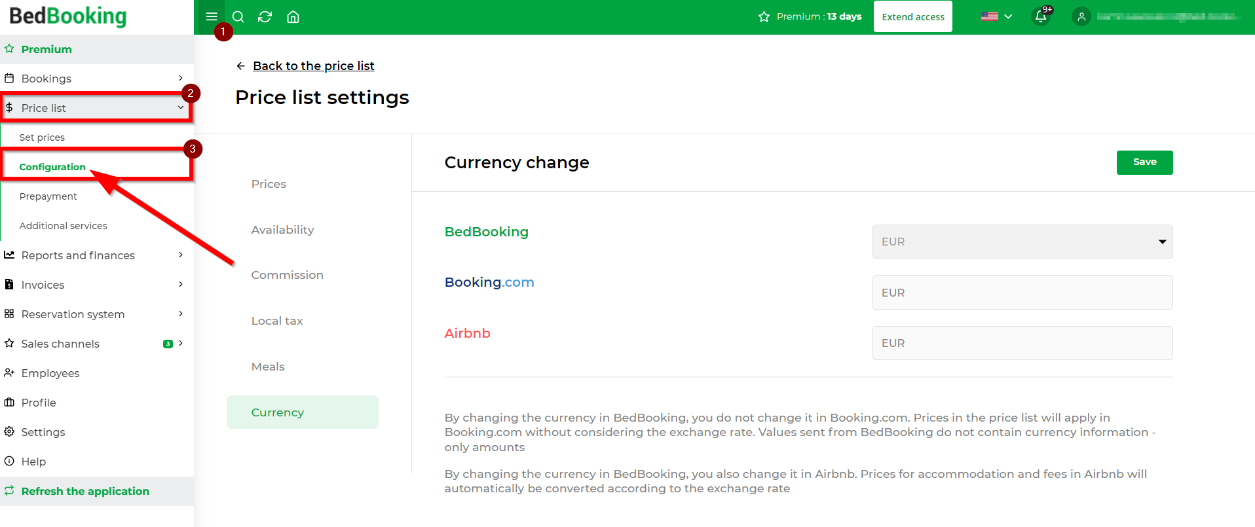
Task: Select the Local tax settings tab
Action: pyautogui.click(x=277, y=321)
